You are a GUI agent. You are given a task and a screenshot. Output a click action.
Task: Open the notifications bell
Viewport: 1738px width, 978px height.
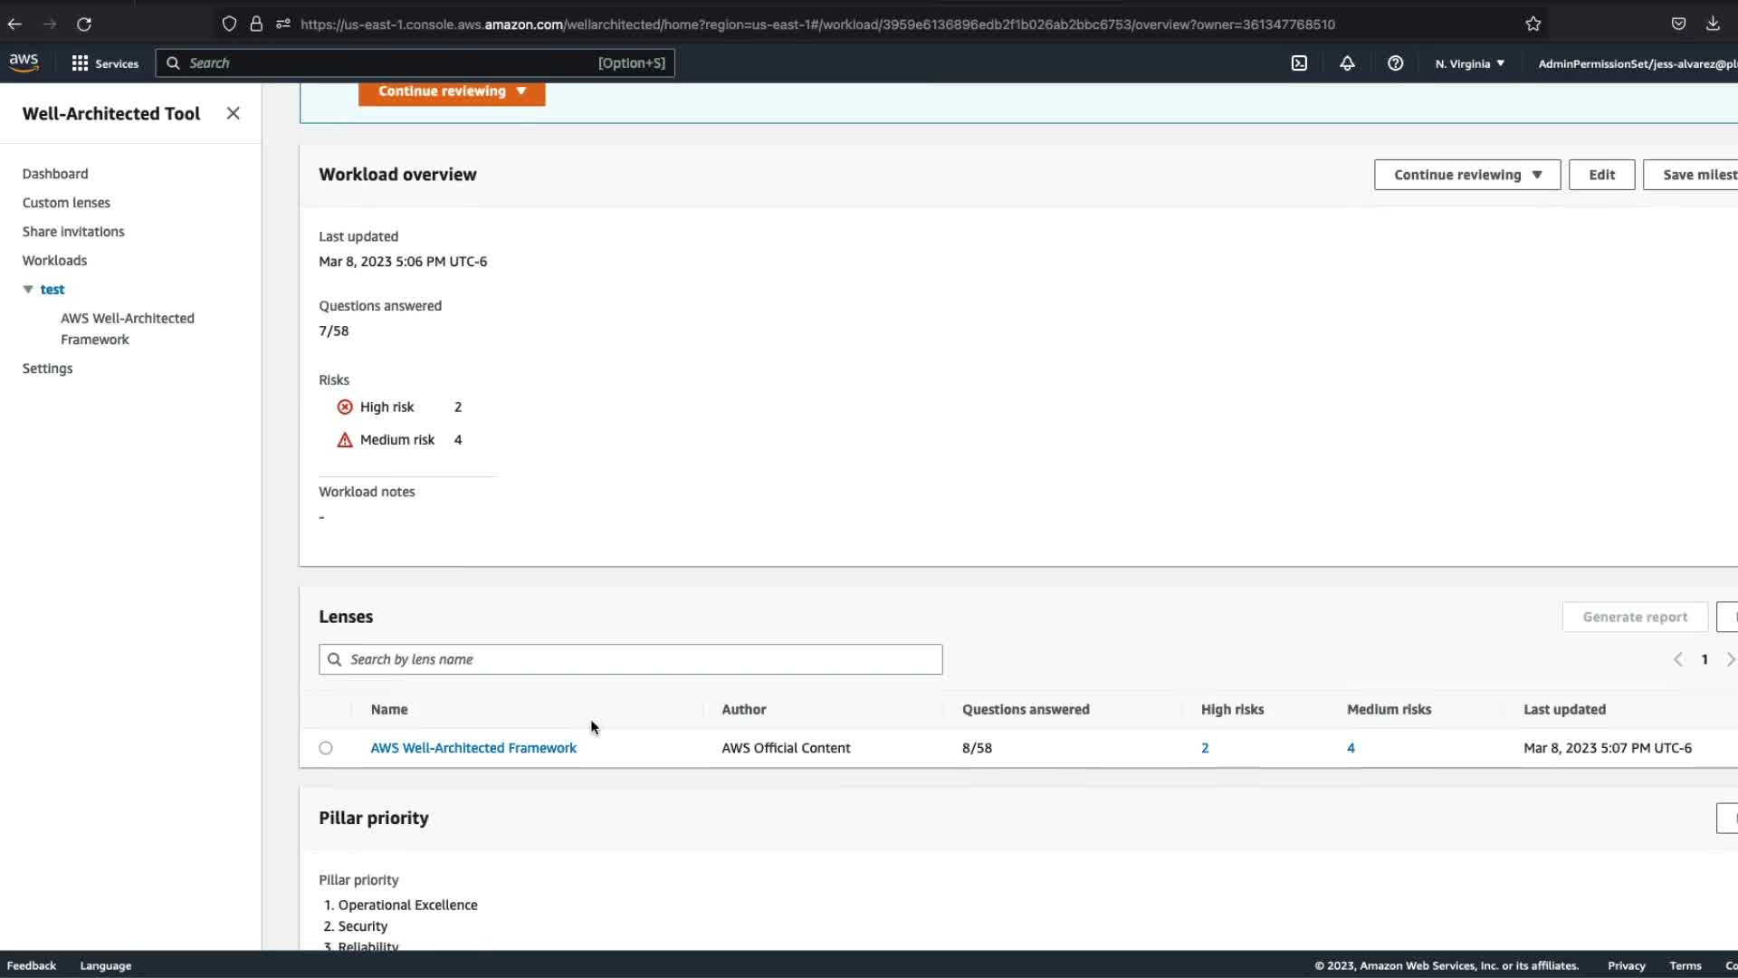1347,63
